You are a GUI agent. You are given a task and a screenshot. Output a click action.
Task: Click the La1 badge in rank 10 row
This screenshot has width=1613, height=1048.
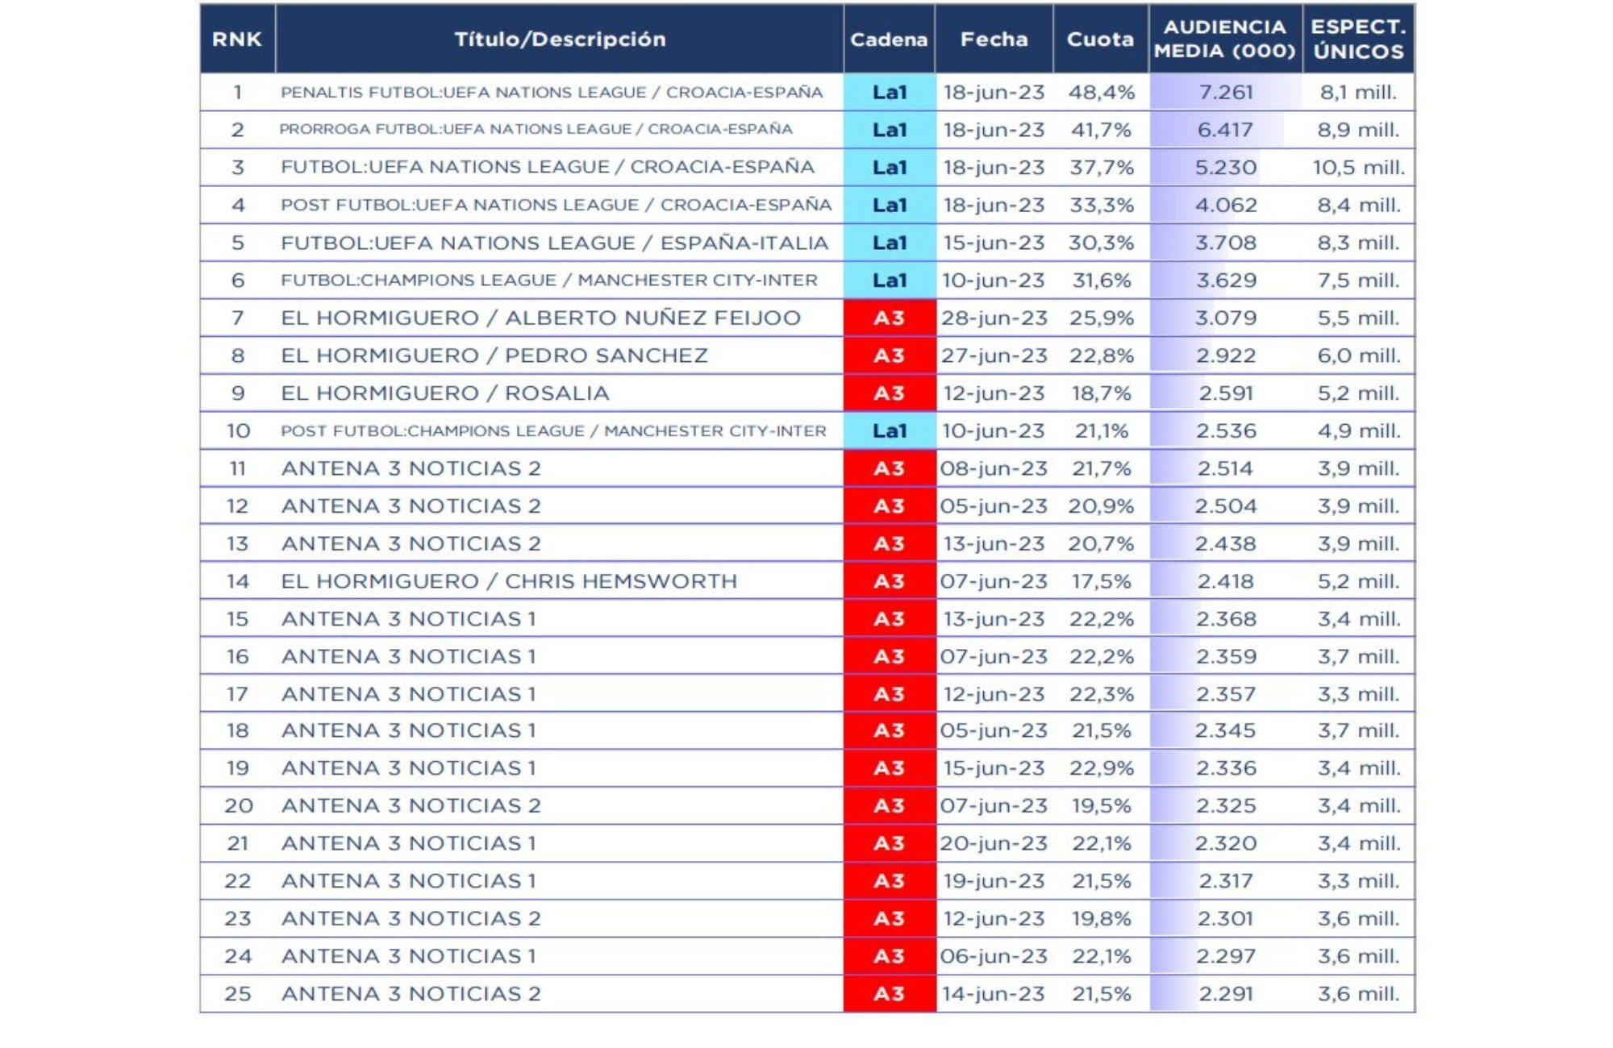(x=890, y=431)
